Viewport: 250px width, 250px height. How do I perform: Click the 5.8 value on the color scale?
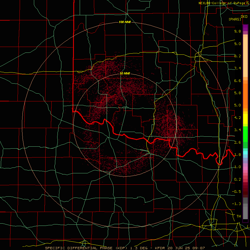coord(237,93)
